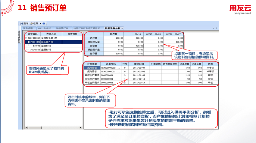Click the 存货编码 column header
256x143 pixels.
[33, 34]
